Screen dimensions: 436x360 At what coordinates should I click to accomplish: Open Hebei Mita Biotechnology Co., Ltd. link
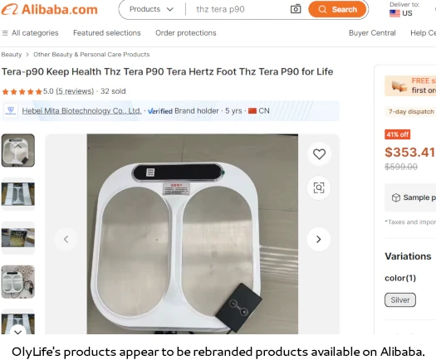[x=81, y=111]
